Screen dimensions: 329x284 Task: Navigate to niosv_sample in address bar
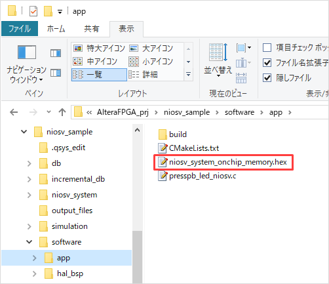point(187,112)
